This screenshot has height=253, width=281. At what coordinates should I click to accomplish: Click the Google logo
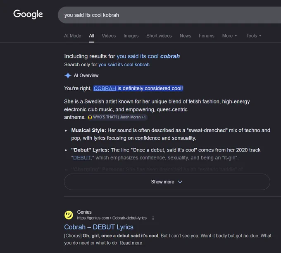coord(28,14)
